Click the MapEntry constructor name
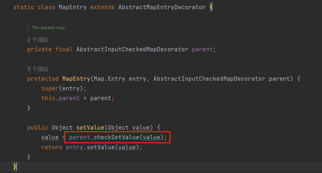 (76, 79)
